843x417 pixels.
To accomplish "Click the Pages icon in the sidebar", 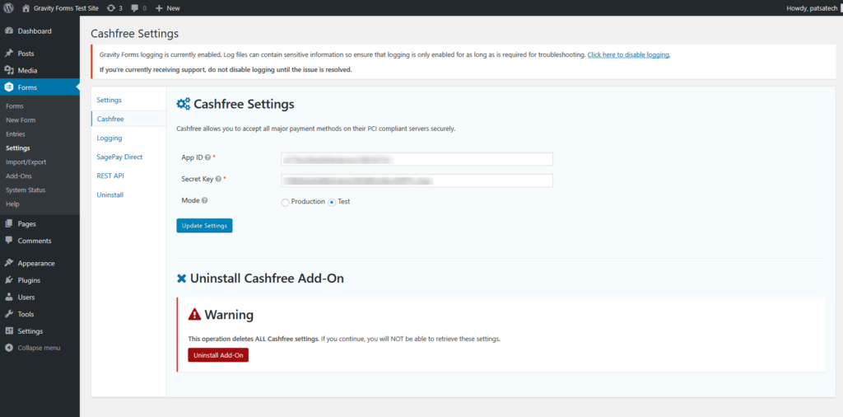I will click(8, 224).
